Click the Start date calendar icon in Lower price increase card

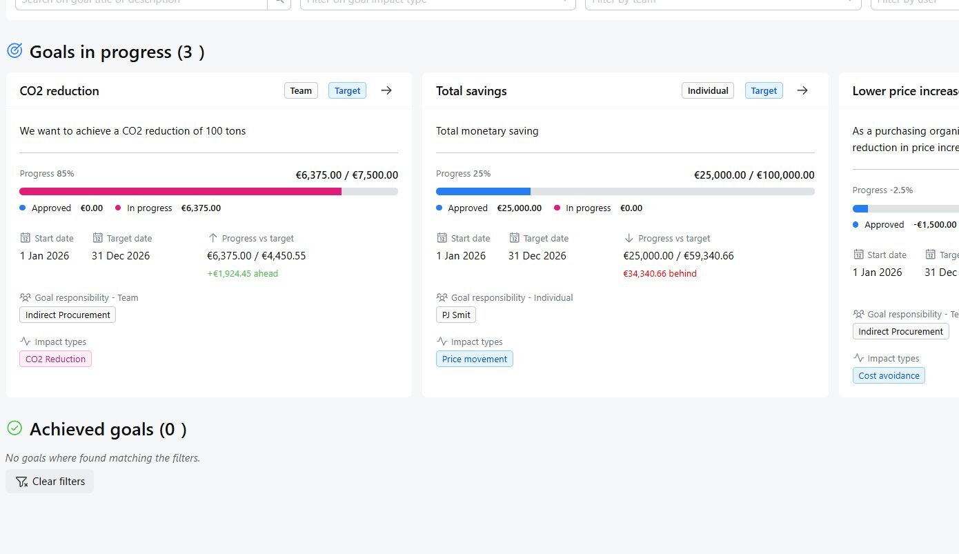coord(859,255)
